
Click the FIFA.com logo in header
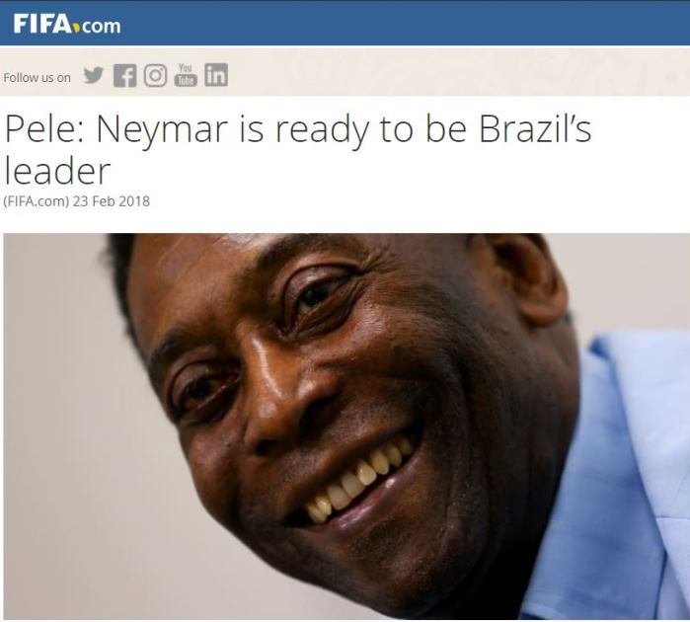67,25
